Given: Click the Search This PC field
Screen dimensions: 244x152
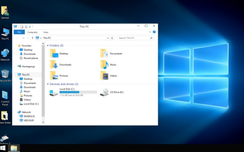Looking at the screenshot, I should coord(135,38).
